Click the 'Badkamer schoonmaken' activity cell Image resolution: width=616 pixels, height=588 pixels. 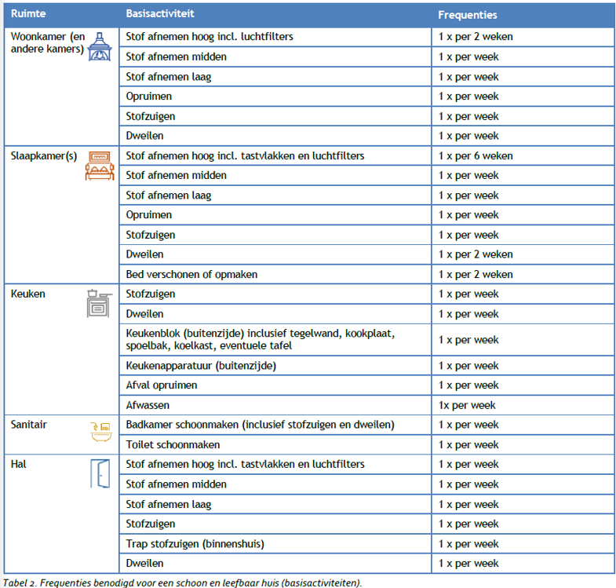click(260, 425)
